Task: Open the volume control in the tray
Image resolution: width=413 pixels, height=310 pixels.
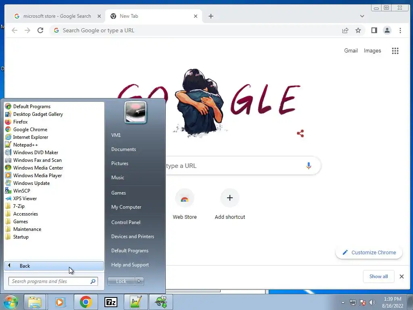Action: point(372,302)
